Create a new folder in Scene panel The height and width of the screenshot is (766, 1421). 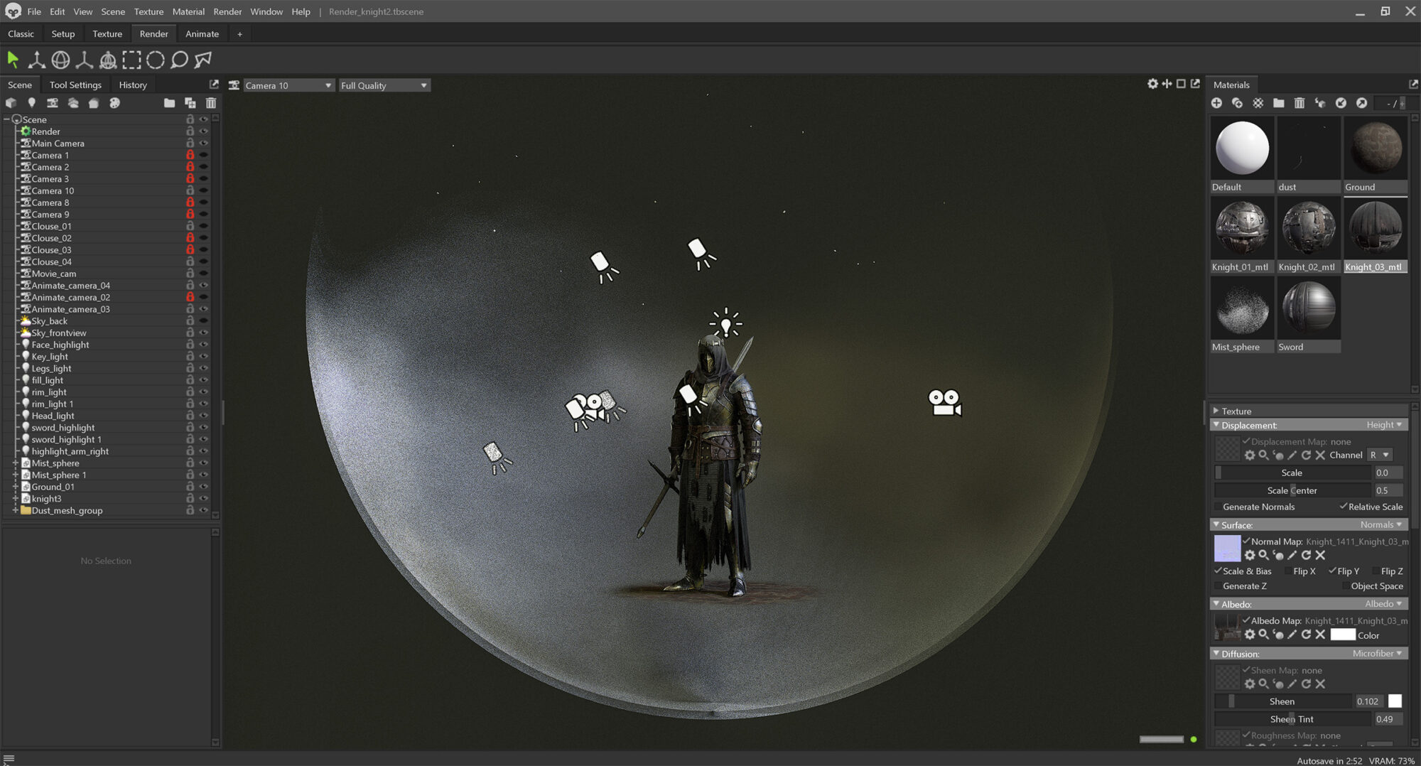click(169, 103)
